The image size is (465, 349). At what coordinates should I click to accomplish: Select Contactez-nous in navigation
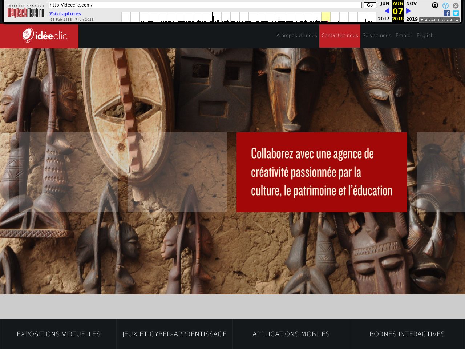tap(340, 36)
